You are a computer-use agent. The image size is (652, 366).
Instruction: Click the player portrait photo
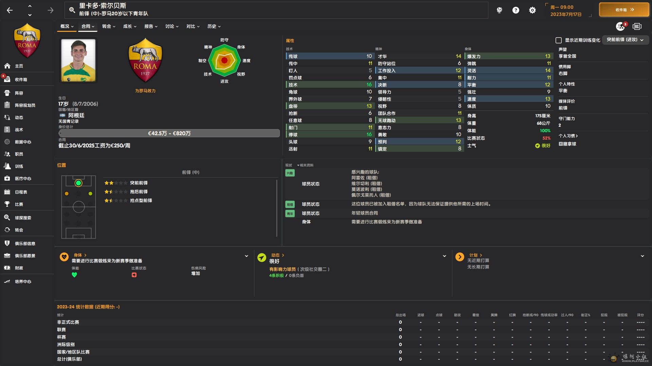tap(78, 60)
